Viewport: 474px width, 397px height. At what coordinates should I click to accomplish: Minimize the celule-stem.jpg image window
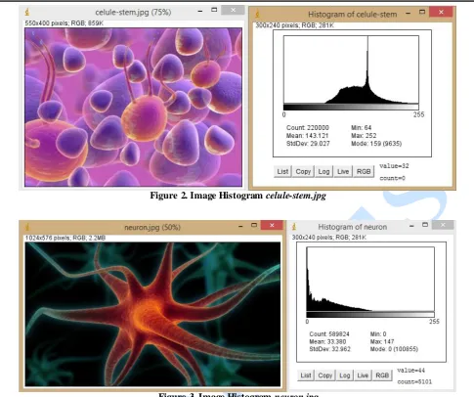pos(200,11)
